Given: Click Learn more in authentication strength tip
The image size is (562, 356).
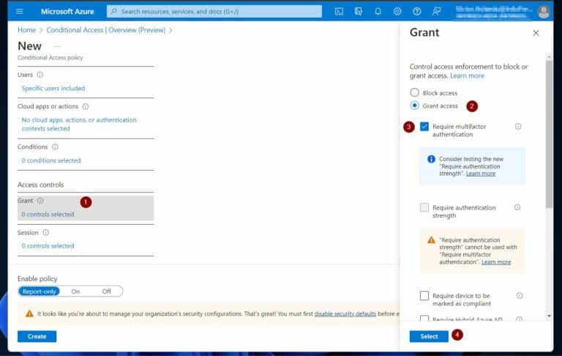Looking at the screenshot, I should coord(481,174).
